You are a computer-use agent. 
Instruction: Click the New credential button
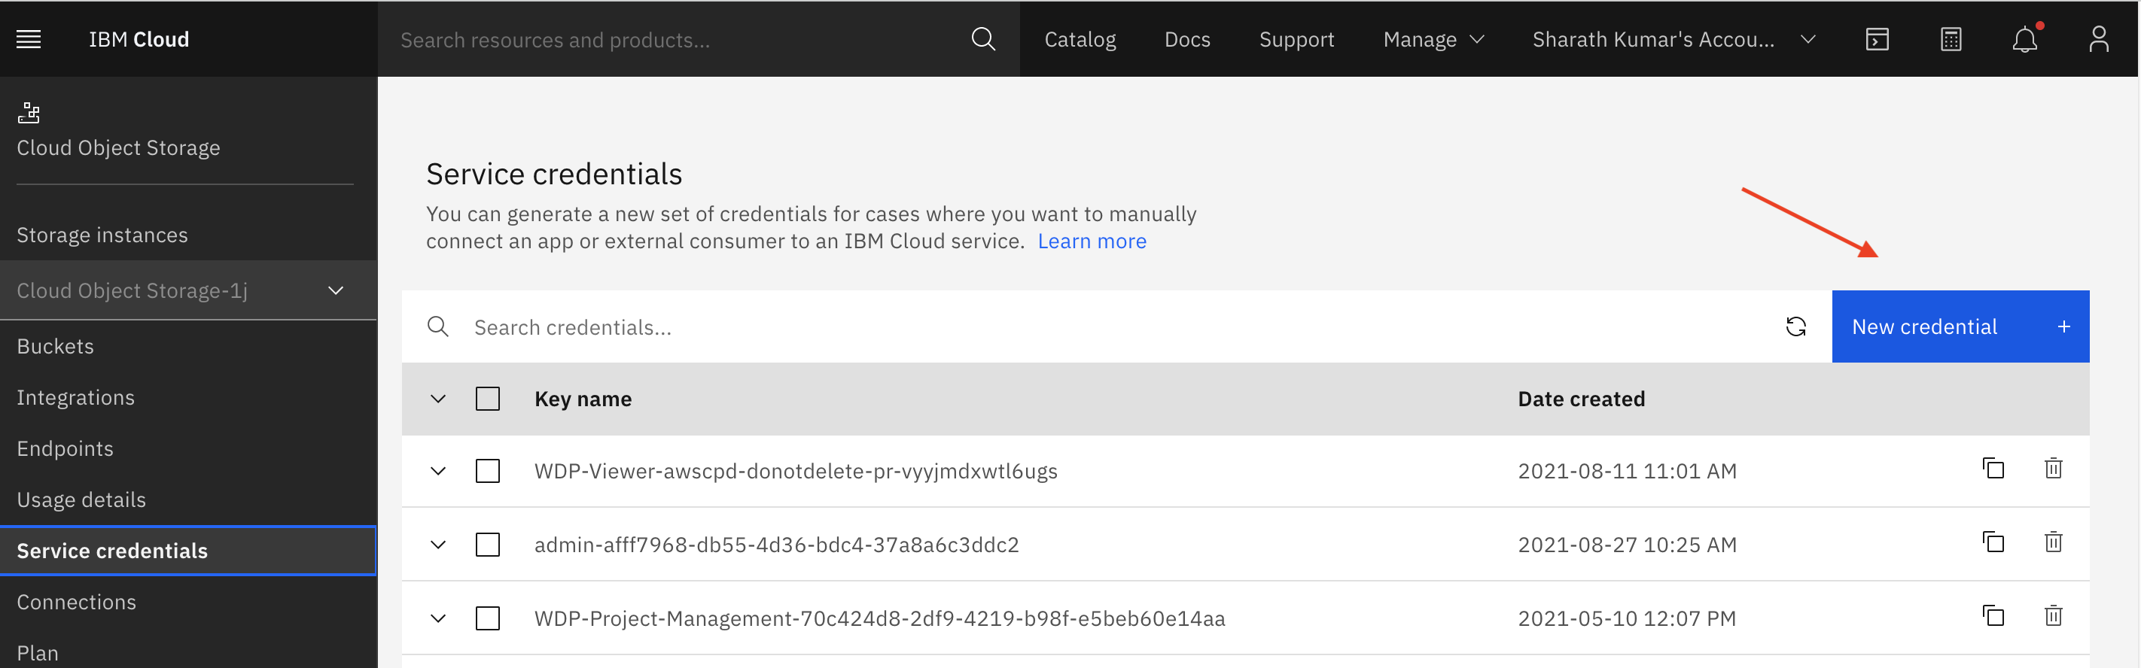click(x=1960, y=326)
